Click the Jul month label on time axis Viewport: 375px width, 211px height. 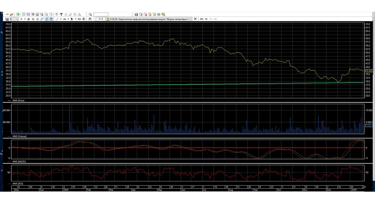click(204, 190)
